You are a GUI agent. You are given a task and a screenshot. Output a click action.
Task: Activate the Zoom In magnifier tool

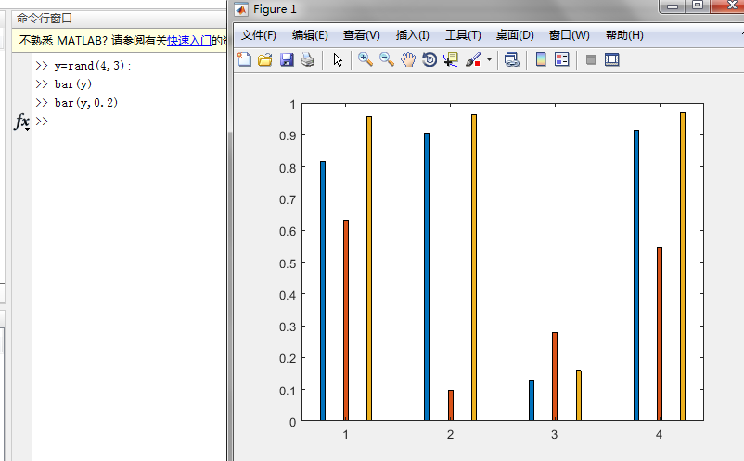365,59
